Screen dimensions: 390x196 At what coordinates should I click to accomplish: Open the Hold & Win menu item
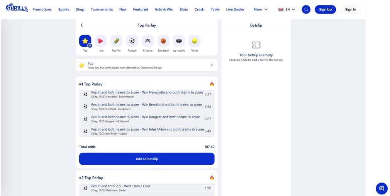[164, 9]
